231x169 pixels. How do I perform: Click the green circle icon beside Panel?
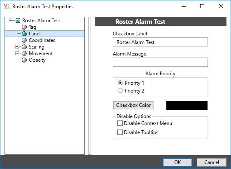pyautogui.click(x=24, y=34)
